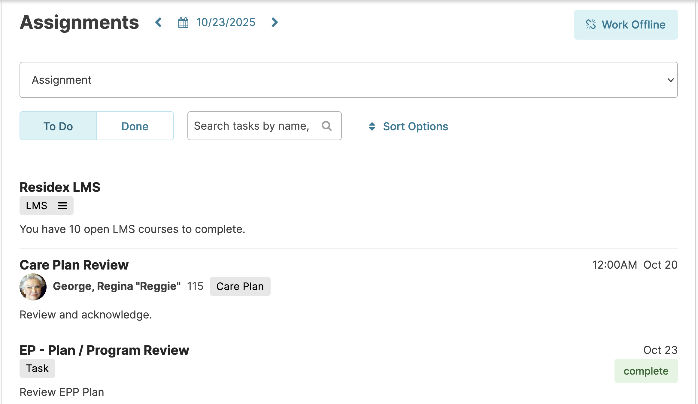The width and height of the screenshot is (698, 404).
Task: Go to next day arrow
Action: click(x=274, y=22)
